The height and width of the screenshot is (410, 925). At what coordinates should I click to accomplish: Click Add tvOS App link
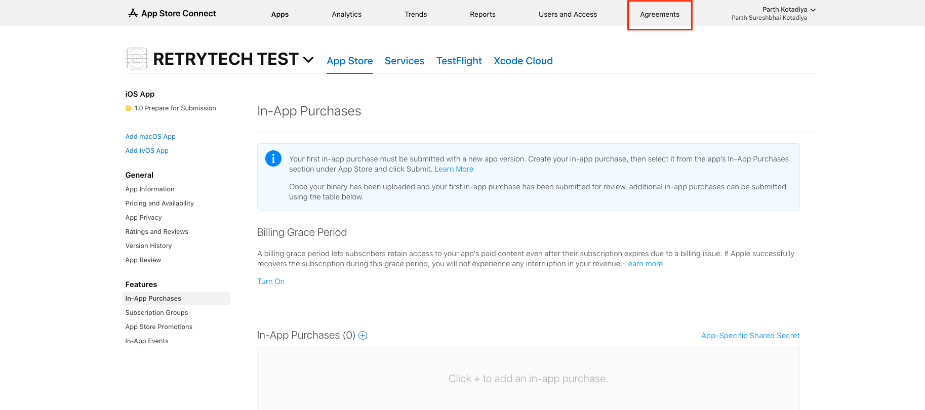(147, 151)
